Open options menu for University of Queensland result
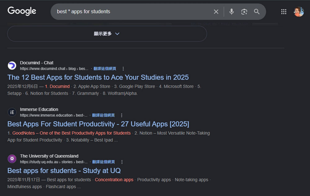Screen dimensions: 310x196 122,162
